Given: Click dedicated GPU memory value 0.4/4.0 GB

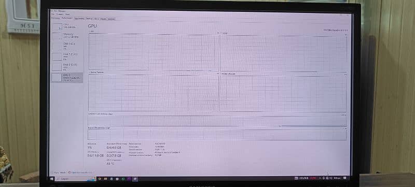Looking at the screenshot, I should point(114,148).
